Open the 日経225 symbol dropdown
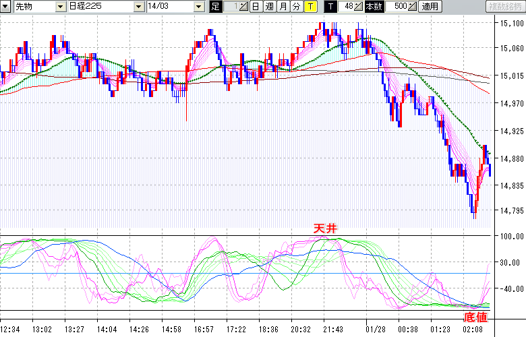This screenshot has height=337, width=526. coord(139,7)
